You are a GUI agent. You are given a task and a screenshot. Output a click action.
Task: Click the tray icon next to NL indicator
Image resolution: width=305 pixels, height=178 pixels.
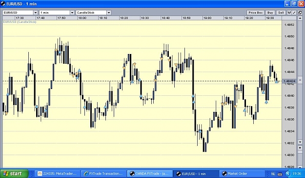pyautogui.click(x=280, y=174)
